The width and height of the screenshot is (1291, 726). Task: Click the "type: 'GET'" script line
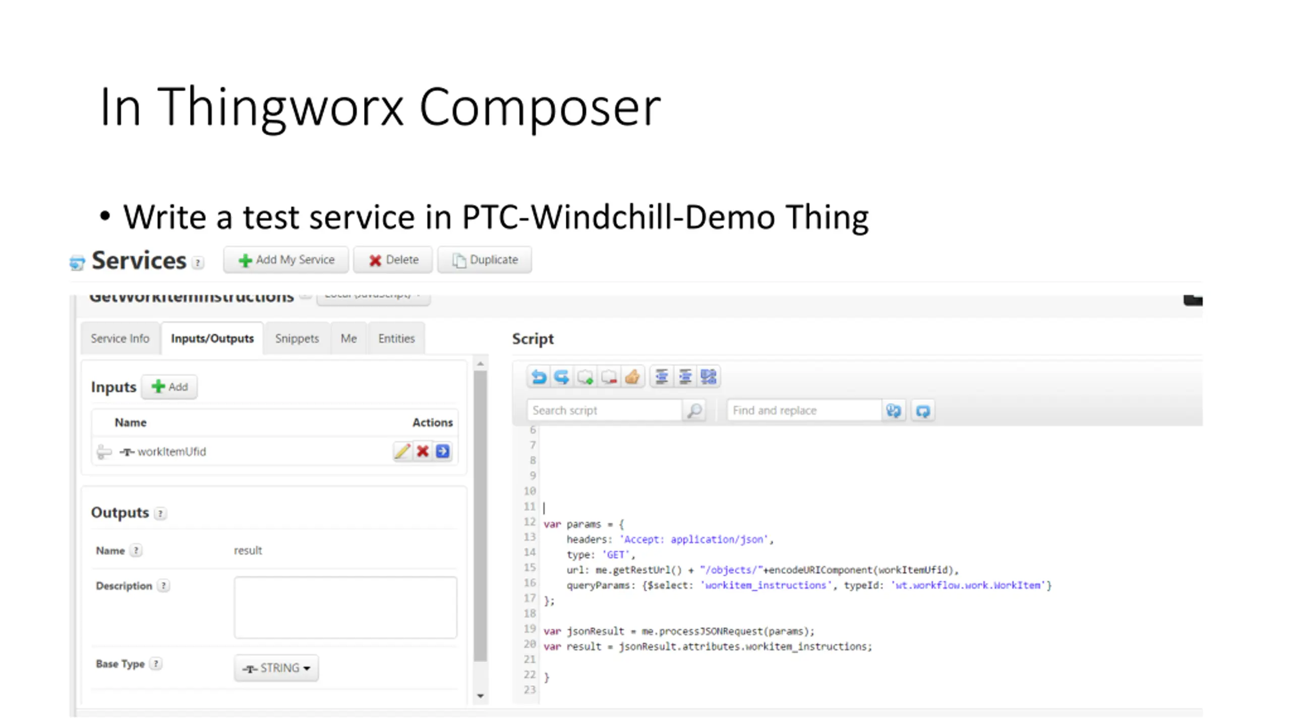coord(601,555)
